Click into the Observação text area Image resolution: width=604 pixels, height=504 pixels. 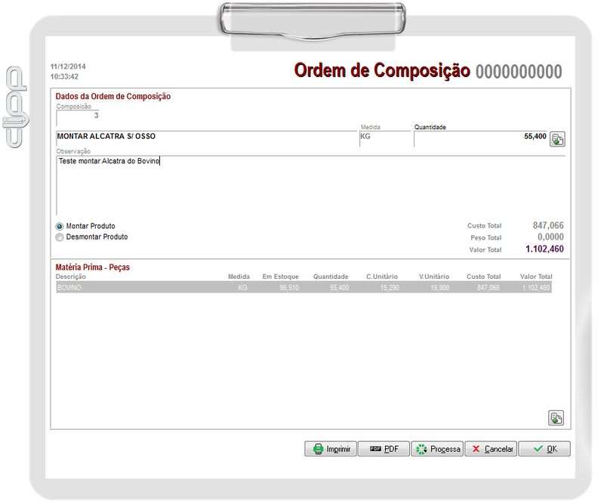(x=310, y=185)
